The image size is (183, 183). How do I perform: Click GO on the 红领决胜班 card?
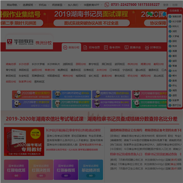(41, 176)
